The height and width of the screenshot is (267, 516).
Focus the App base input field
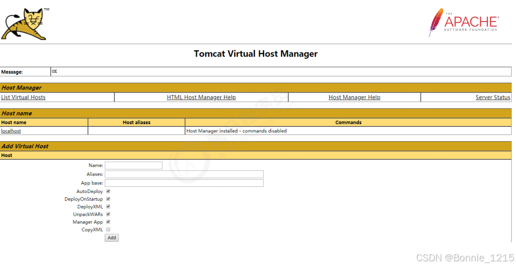[184, 183]
